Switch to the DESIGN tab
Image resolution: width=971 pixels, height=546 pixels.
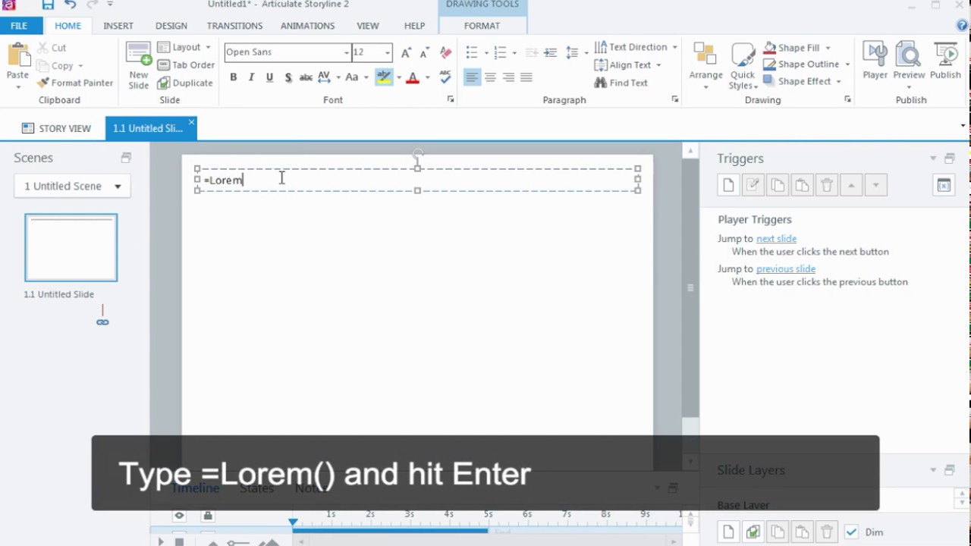coord(171,26)
